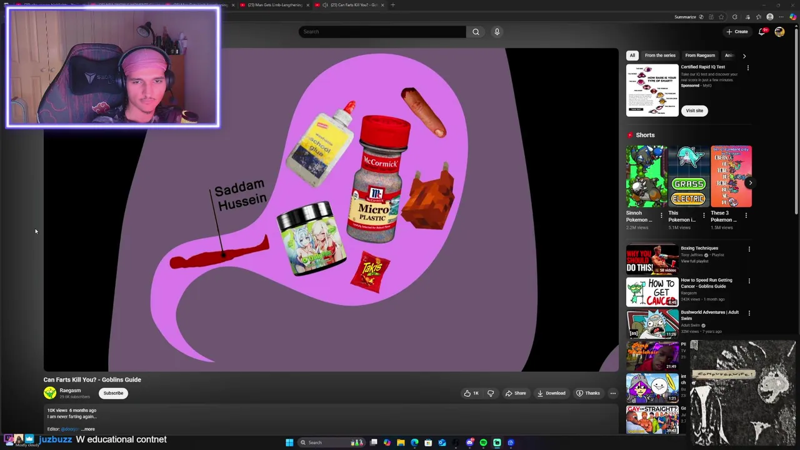
Task: Click the Windows taskbar search box
Action: (332, 442)
